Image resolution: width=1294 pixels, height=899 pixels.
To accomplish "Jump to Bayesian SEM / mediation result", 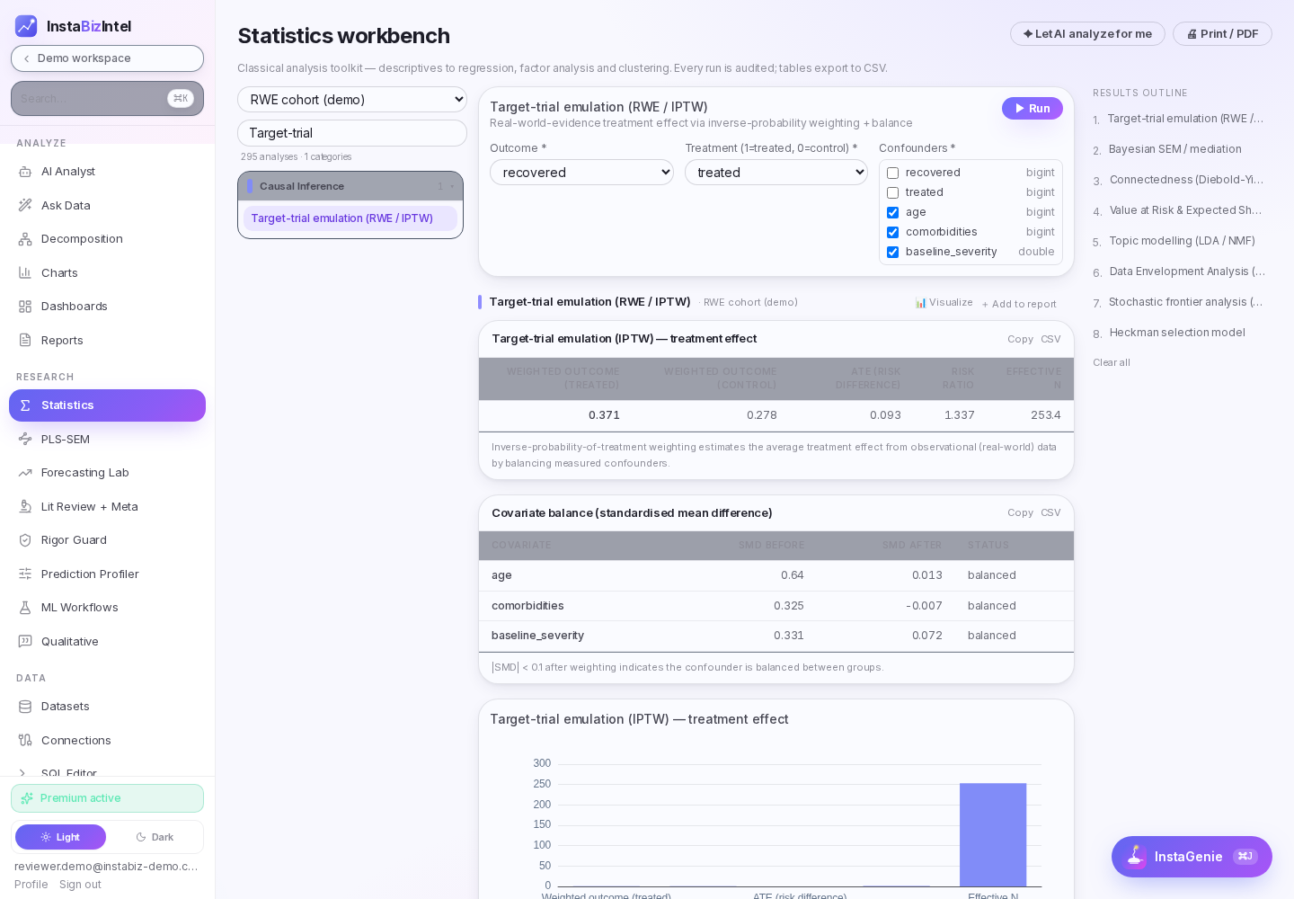I will 1175,149.
